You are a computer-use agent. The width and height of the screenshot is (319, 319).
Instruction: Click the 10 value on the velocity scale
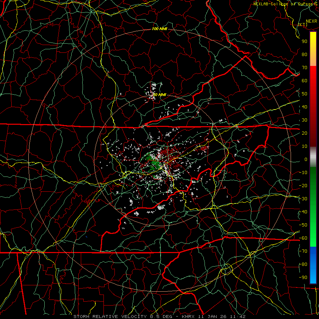(304, 146)
